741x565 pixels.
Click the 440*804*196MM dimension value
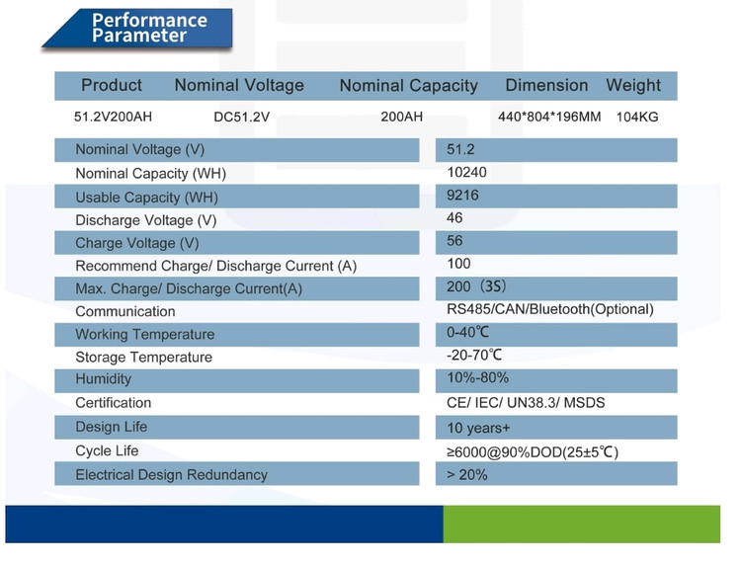coord(549,117)
